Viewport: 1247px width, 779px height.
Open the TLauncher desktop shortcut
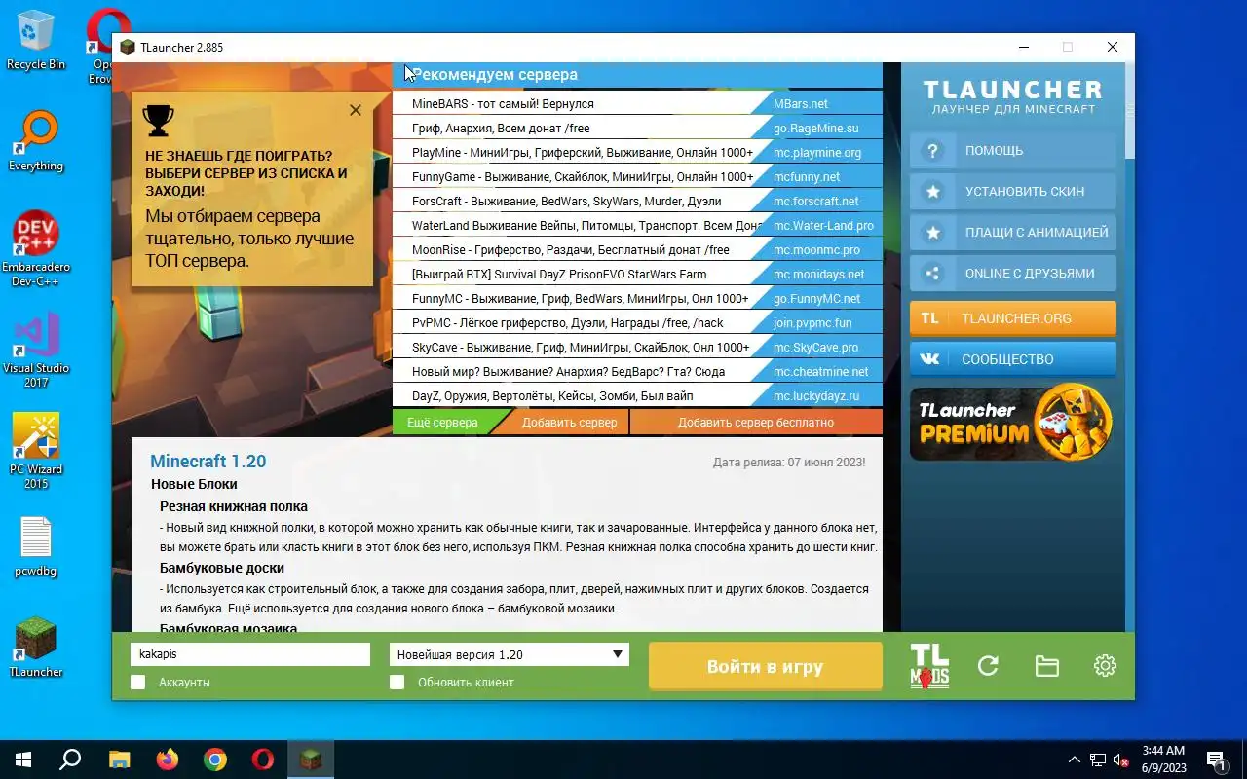coord(36,647)
